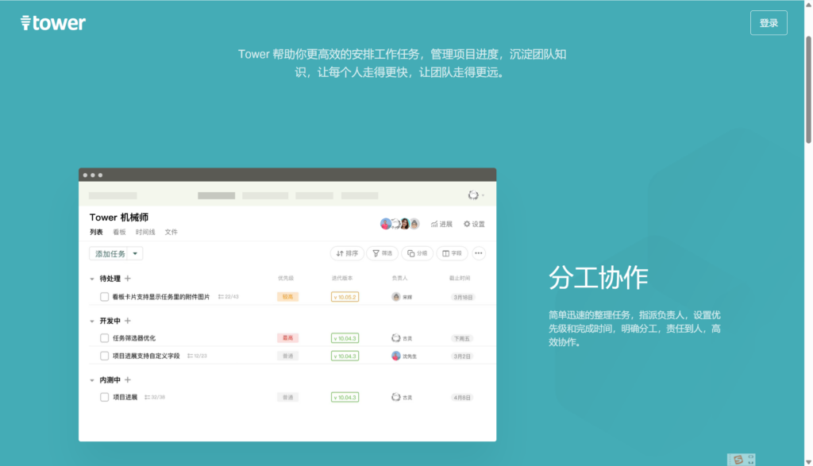Add a task to 开发中 with plus icon

coord(128,321)
